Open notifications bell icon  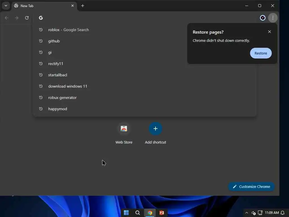pyautogui.click(x=283, y=213)
